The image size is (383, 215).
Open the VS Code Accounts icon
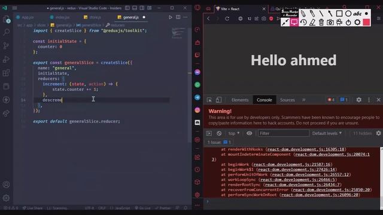pyautogui.click(x=6, y=185)
